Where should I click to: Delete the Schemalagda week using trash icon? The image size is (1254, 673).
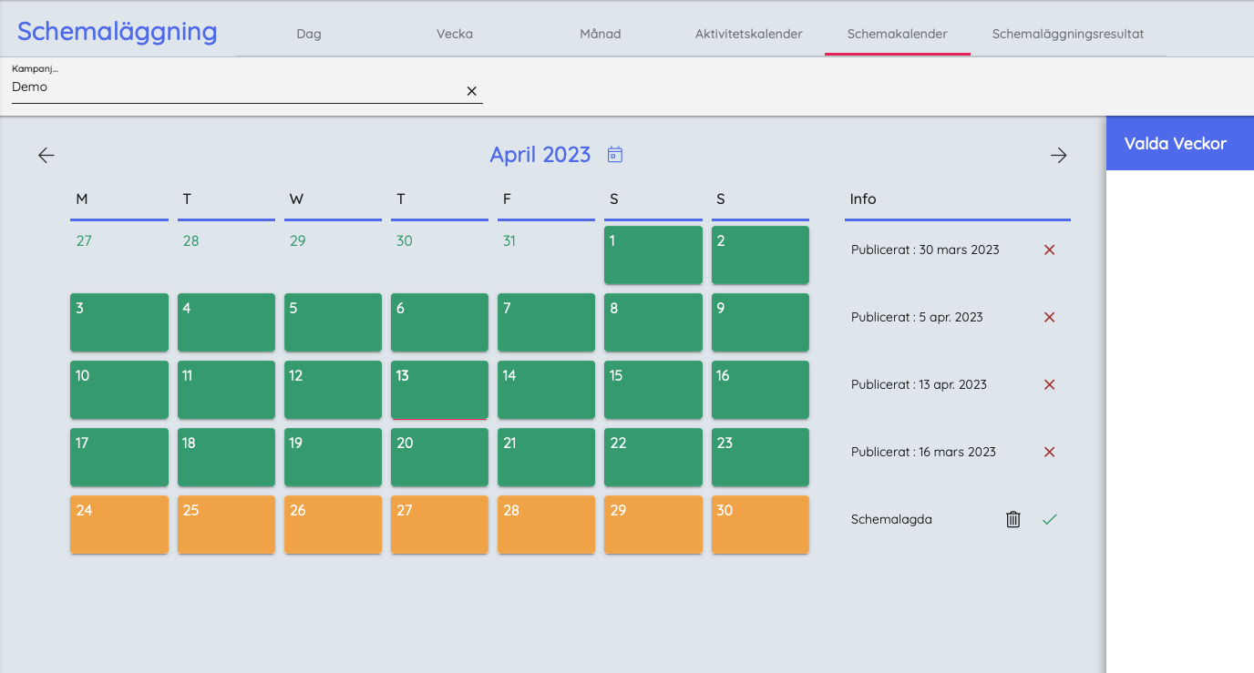pyautogui.click(x=1012, y=519)
